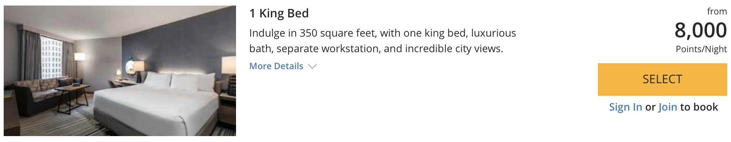Click the Points/Night label
This screenshot has height=142, width=731.
point(701,49)
